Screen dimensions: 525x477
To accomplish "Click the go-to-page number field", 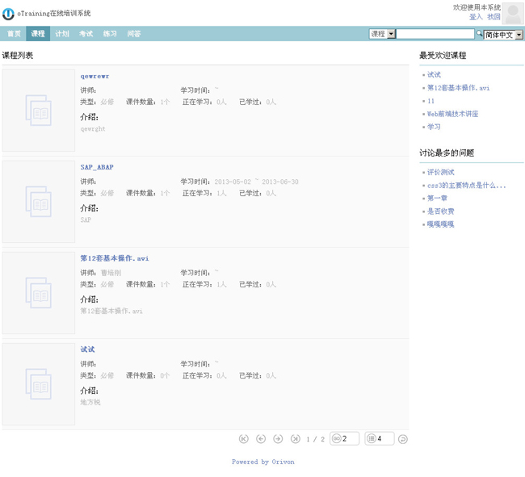I will point(349,439).
